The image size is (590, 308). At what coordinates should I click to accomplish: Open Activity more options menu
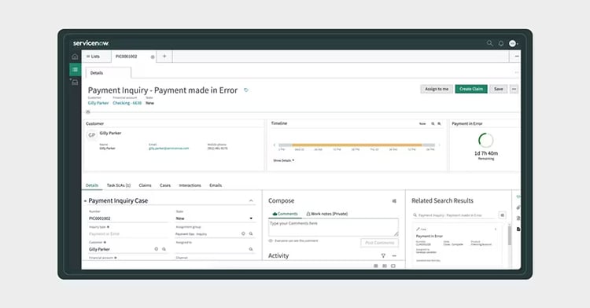(x=394, y=256)
